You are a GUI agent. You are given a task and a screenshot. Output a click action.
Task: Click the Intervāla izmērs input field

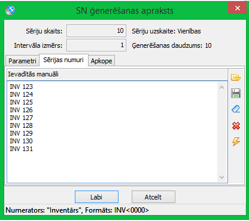pyautogui.click(x=96, y=45)
